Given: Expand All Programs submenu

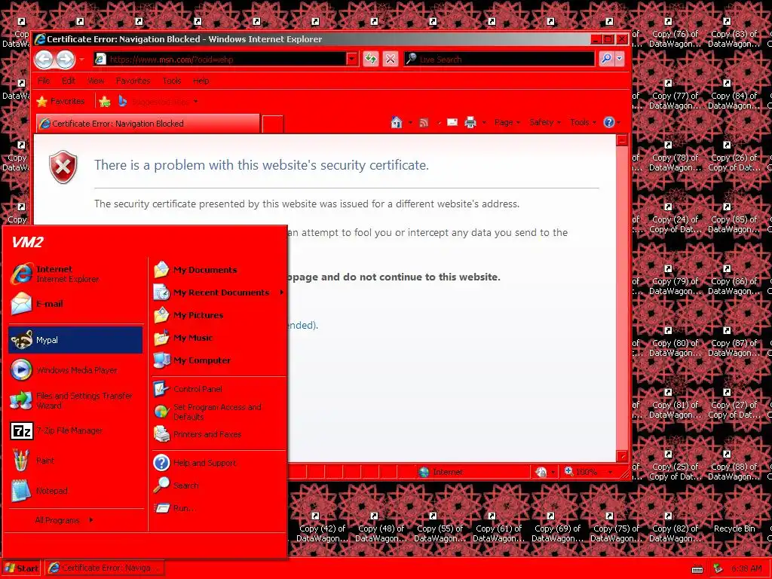Looking at the screenshot, I should click(64, 520).
